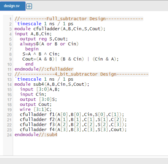Click line 'output reg S,Cout;'
168x164 pixels.
click(44, 39)
